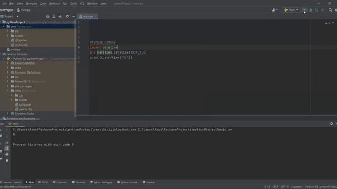
Task: Click the Stop button in the top toolbar
Action: 323,10
